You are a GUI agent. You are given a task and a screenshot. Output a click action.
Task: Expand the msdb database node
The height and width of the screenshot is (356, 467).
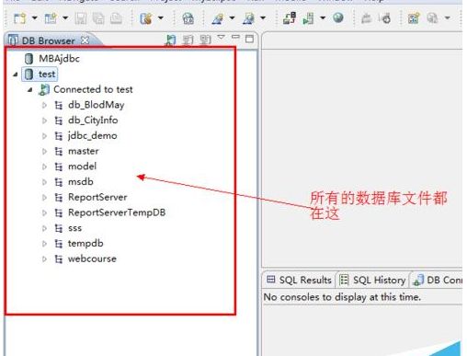pyautogui.click(x=44, y=182)
